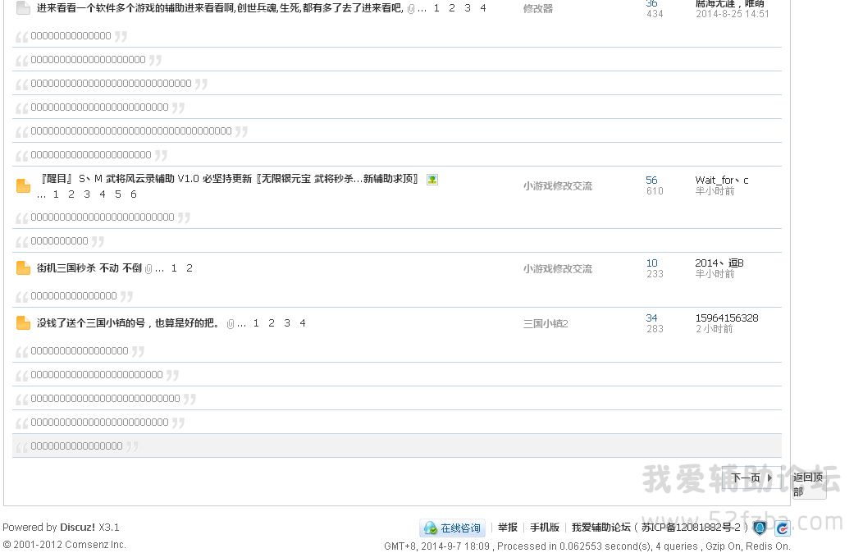Go to page 5 of the 武将风云录辅助 thread
The height and width of the screenshot is (553, 863).
pyautogui.click(x=118, y=194)
